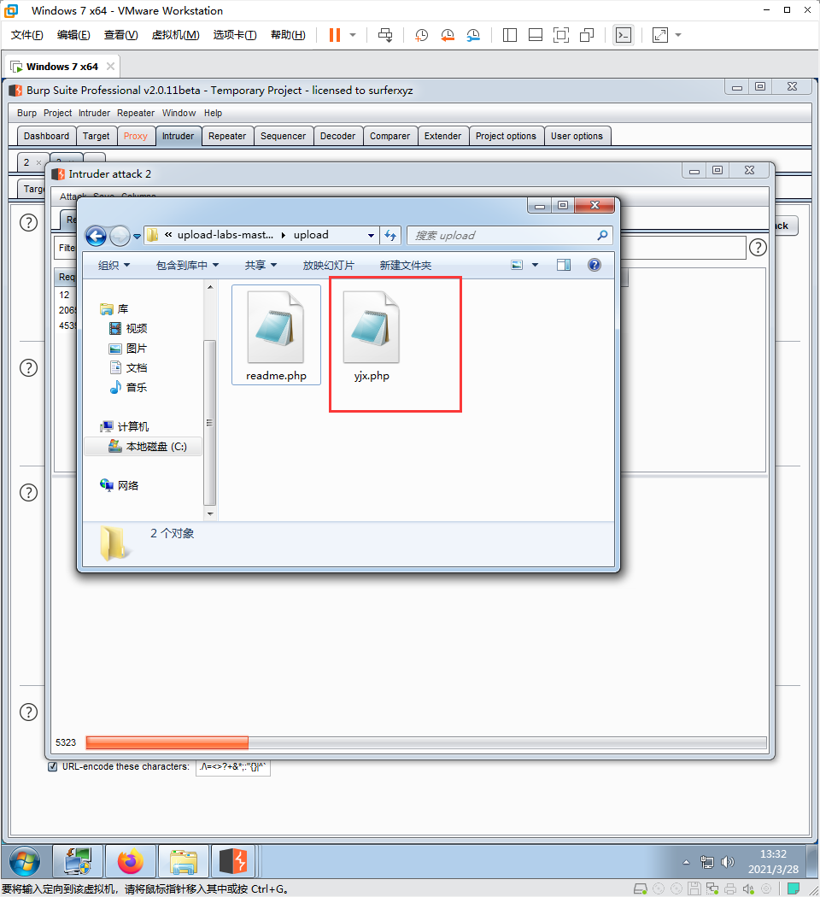Revert the virtual machine to its snapshot
820x897 pixels.
click(x=448, y=35)
